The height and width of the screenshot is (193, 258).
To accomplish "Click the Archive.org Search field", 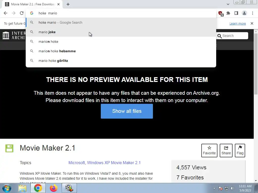I will coord(232,36).
